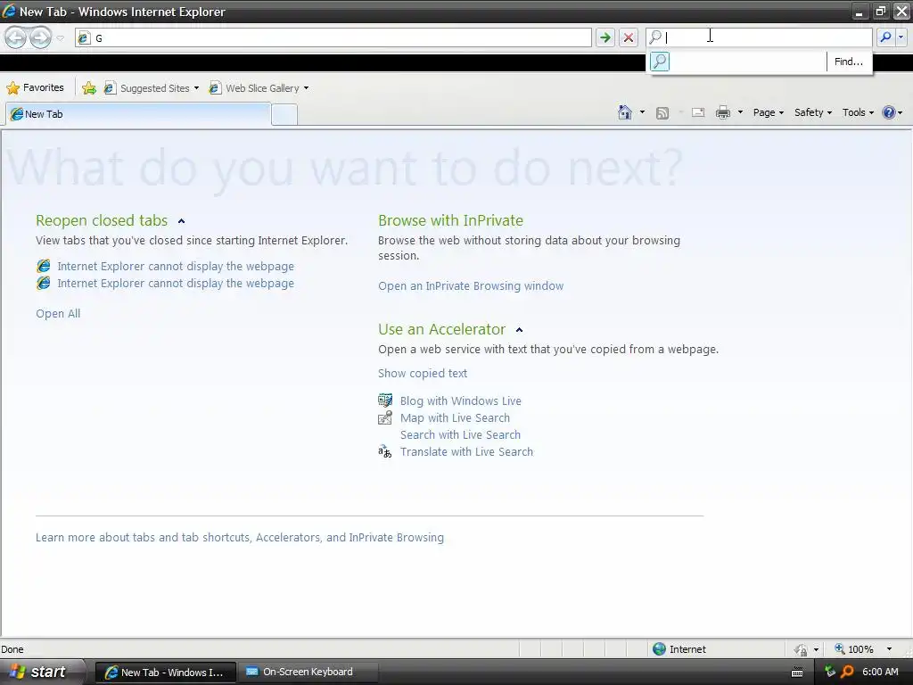Click the address bar field
The width and height of the screenshot is (913, 685).
tap(333, 37)
